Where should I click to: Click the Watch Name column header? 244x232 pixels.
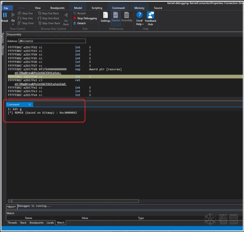pyautogui.click(x=29, y=218)
